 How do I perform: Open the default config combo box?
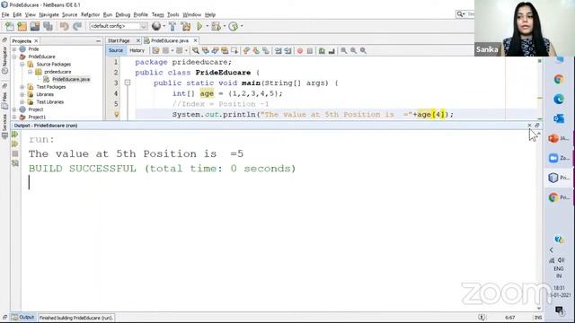pos(118,26)
